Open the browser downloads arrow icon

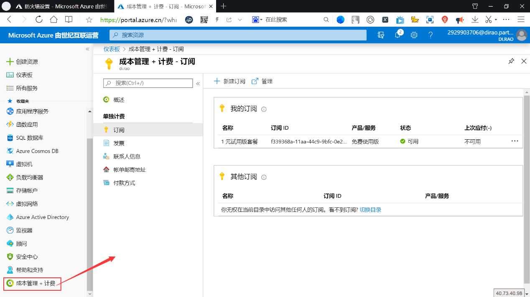(475, 20)
